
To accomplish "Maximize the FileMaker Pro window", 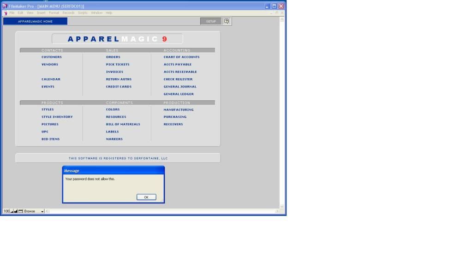I will (274, 6).
